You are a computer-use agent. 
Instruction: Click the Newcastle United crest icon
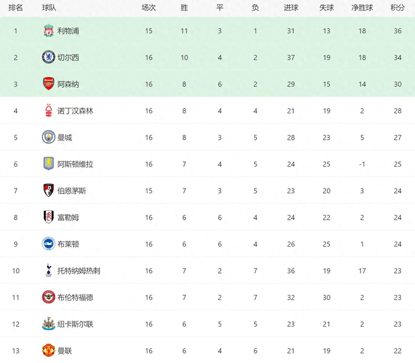[x=49, y=324]
